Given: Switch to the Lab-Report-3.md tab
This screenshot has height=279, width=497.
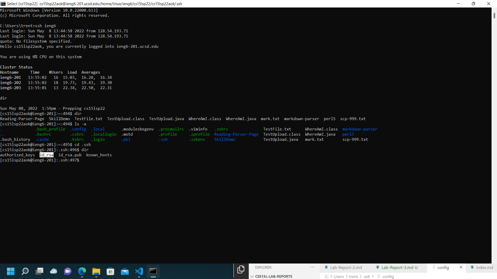Looking at the screenshot, I should (x=397, y=267).
